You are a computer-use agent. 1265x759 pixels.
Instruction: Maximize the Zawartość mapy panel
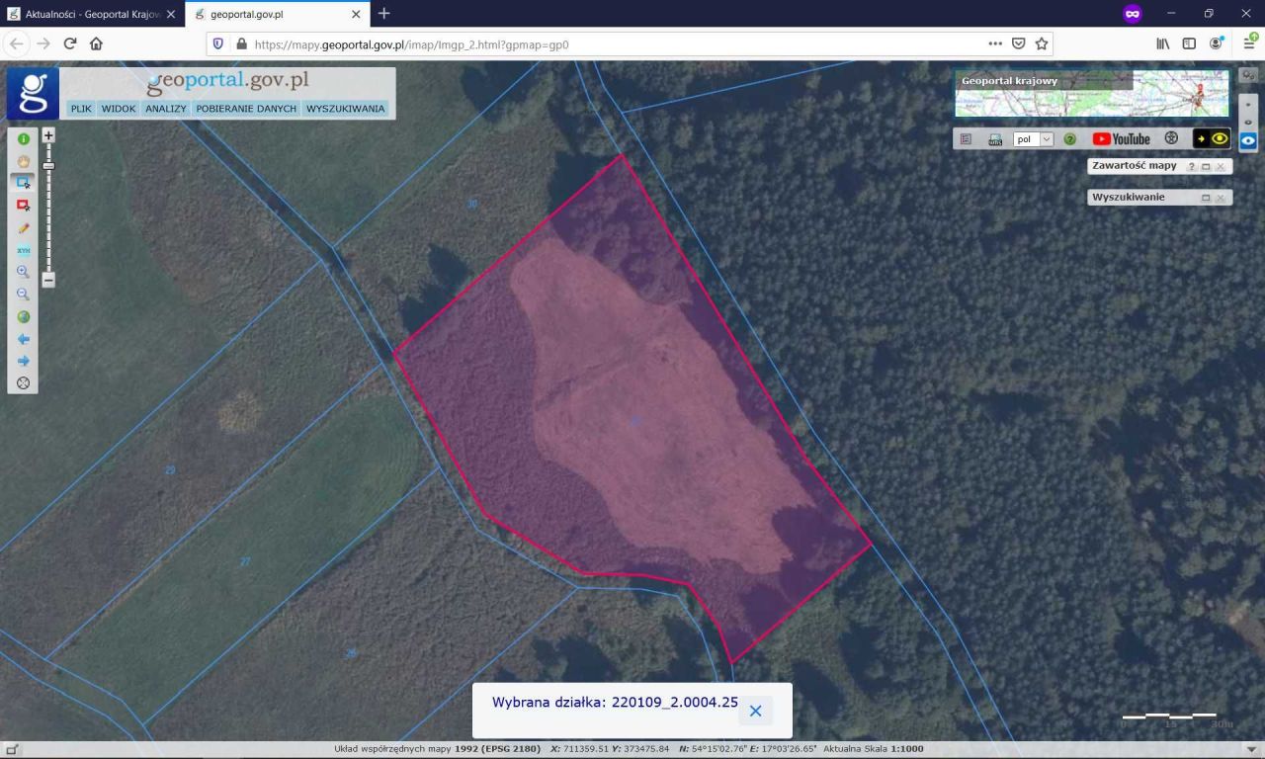click(x=1206, y=167)
